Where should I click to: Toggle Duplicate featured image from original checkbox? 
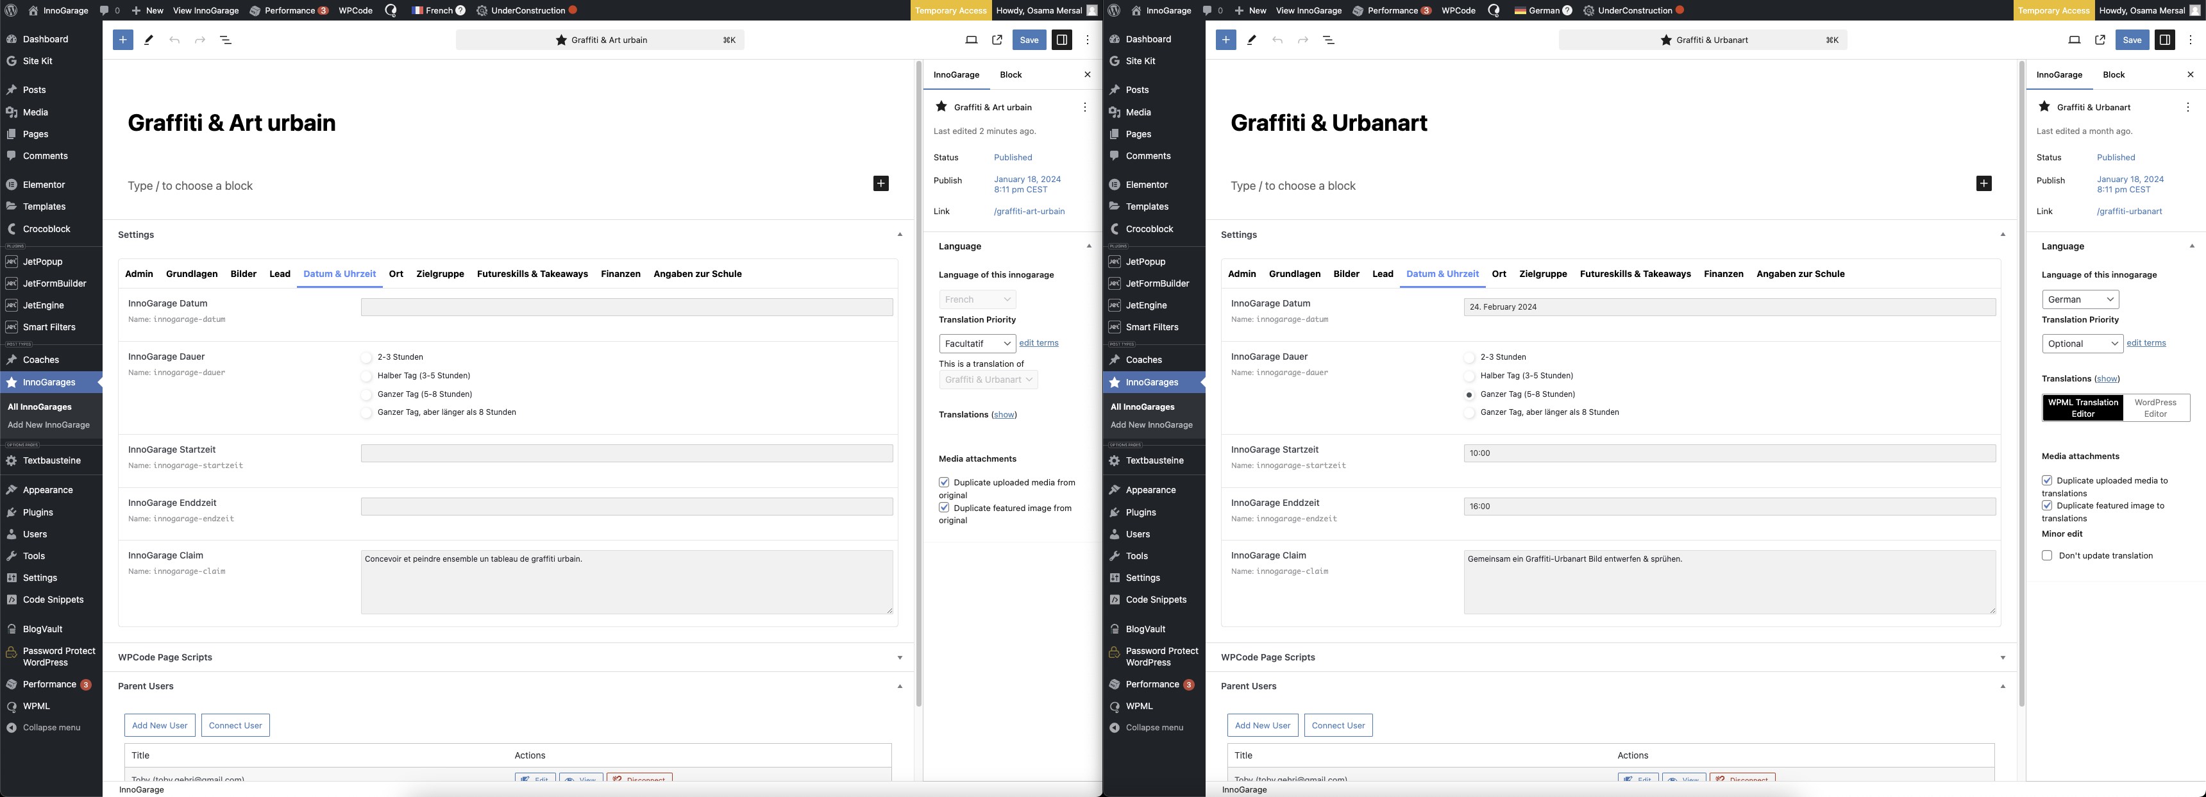pos(944,508)
